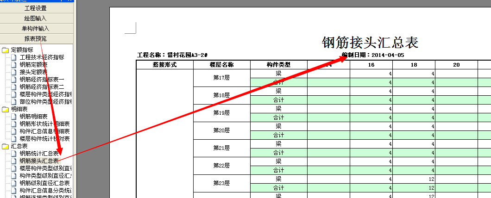Viewport: 491px width, 198px height.
Task: Collapse the 汇总表 folder
Action: [6, 146]
